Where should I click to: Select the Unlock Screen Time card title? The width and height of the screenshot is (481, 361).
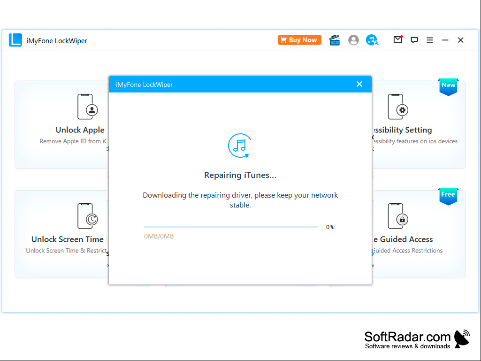tap(68, 239)
